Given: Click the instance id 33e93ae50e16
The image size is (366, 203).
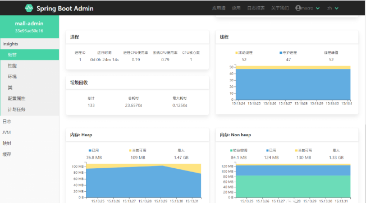Looking at the screenshot, I should click(x=29, y=31).
